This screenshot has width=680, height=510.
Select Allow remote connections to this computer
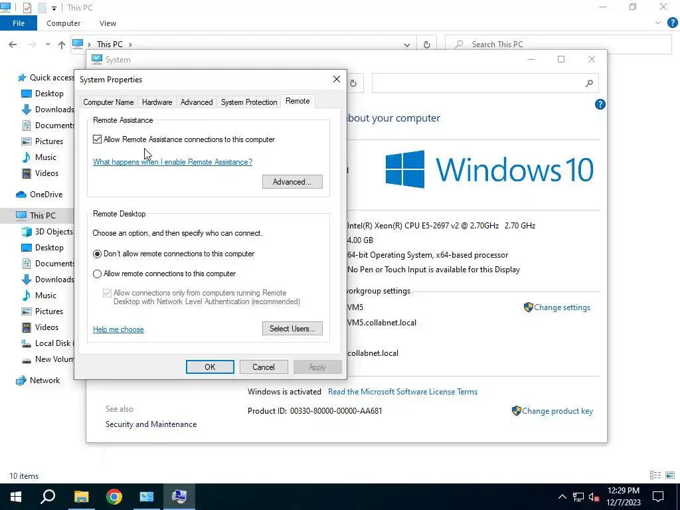(97, 274)
